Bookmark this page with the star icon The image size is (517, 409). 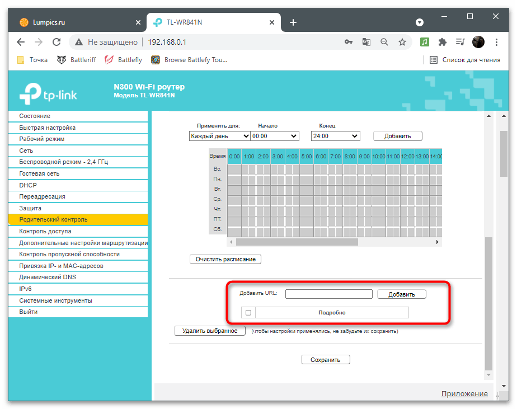click(402, 42)
